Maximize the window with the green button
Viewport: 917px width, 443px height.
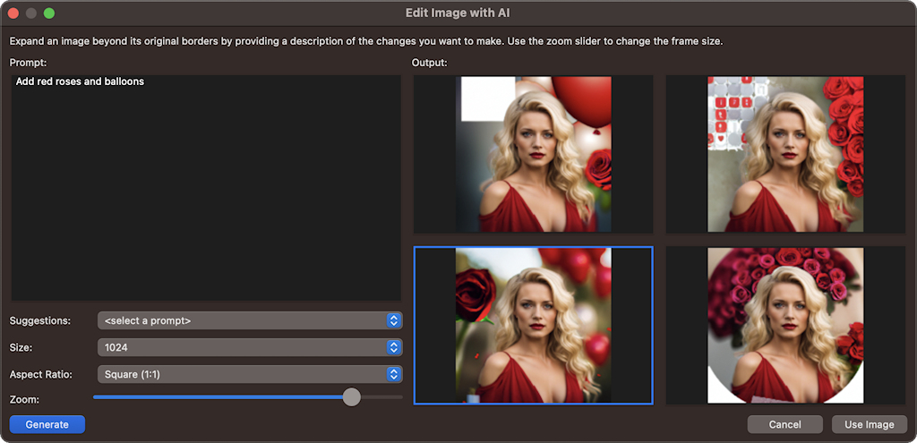[x=49, y=13]
